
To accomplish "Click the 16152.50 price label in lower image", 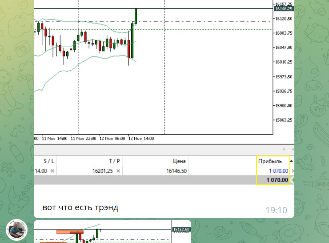I will pos(181,230).
